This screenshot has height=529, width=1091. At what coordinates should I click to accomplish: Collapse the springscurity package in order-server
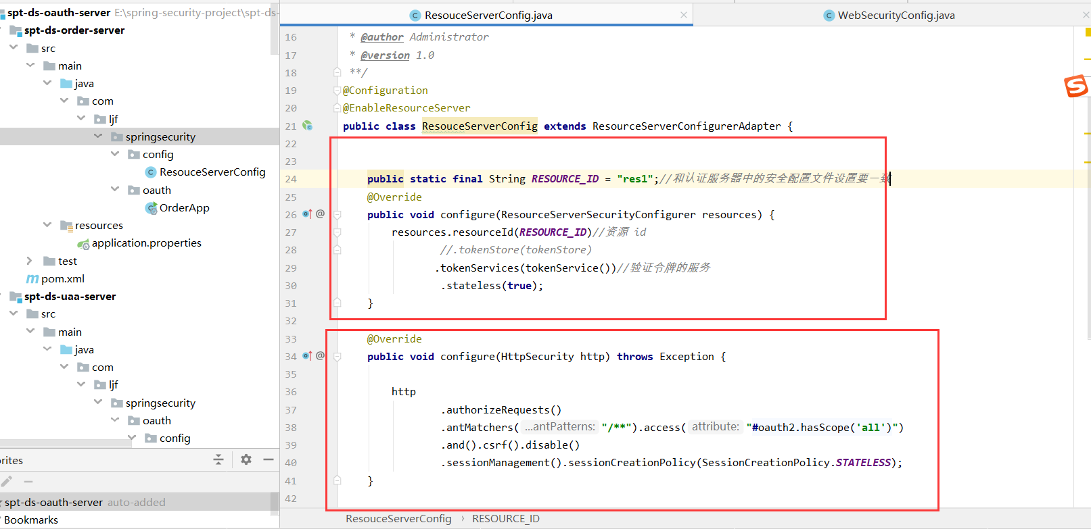click(98, 136)
